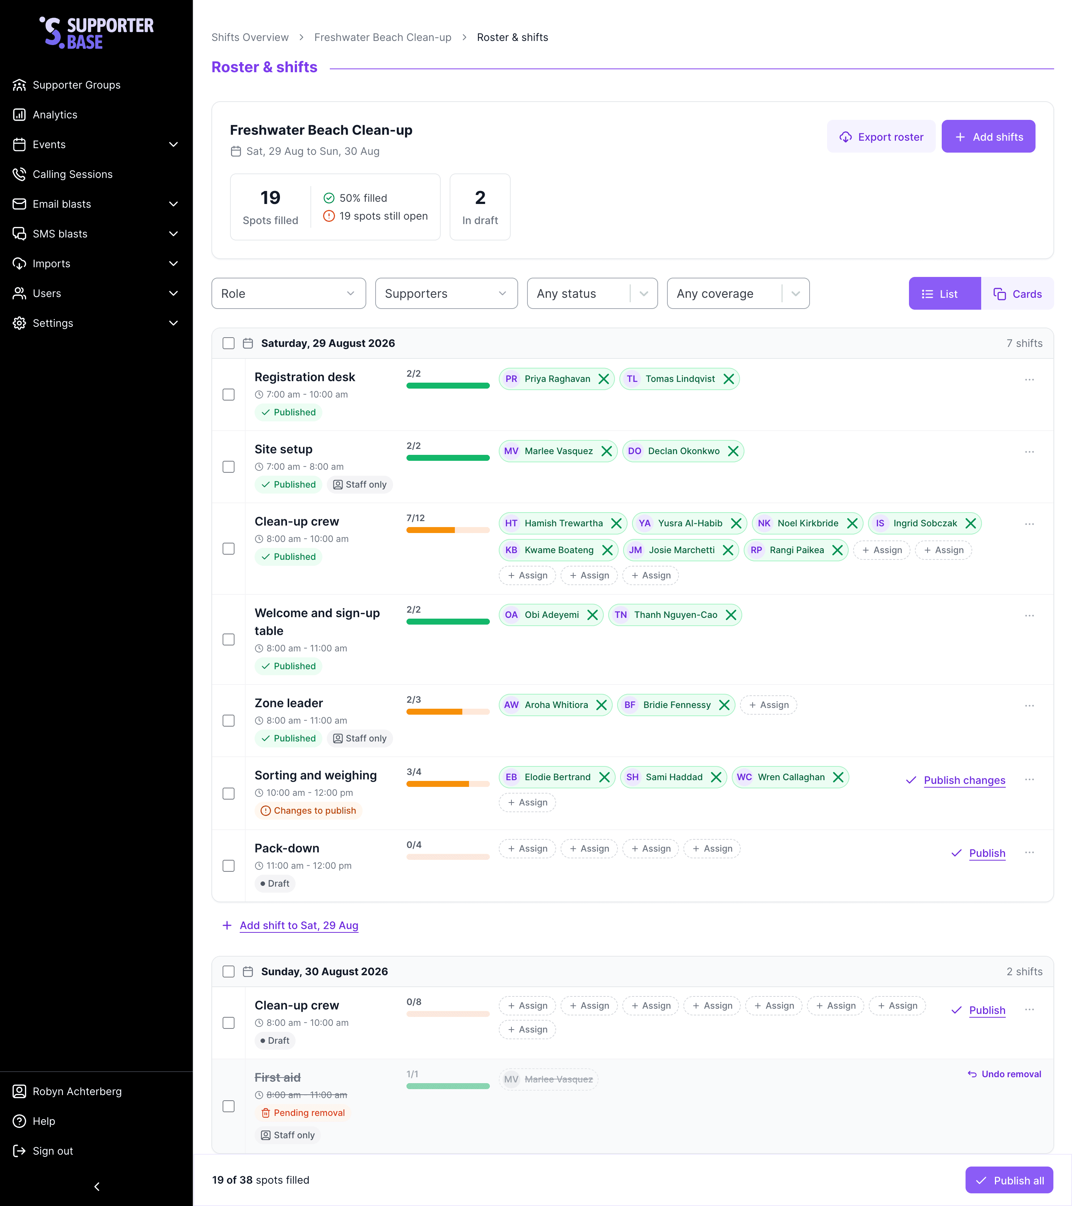
Task: Remove Declan Okonkwo from Site setup
Action: (733, 452)
